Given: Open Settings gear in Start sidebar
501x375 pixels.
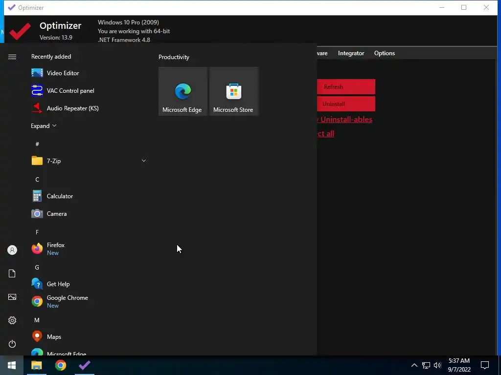Looking at the screenshot, I should tap(12, 320).
